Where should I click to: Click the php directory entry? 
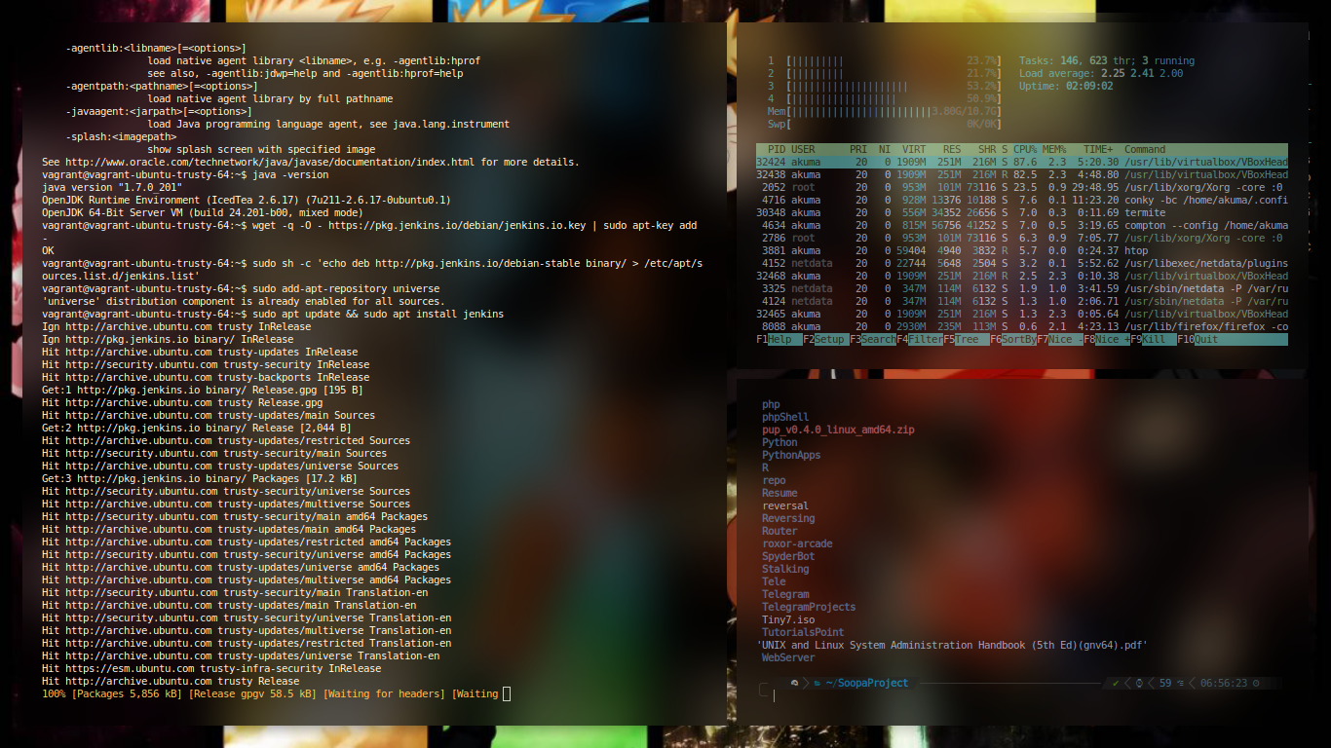coord(771,404)
